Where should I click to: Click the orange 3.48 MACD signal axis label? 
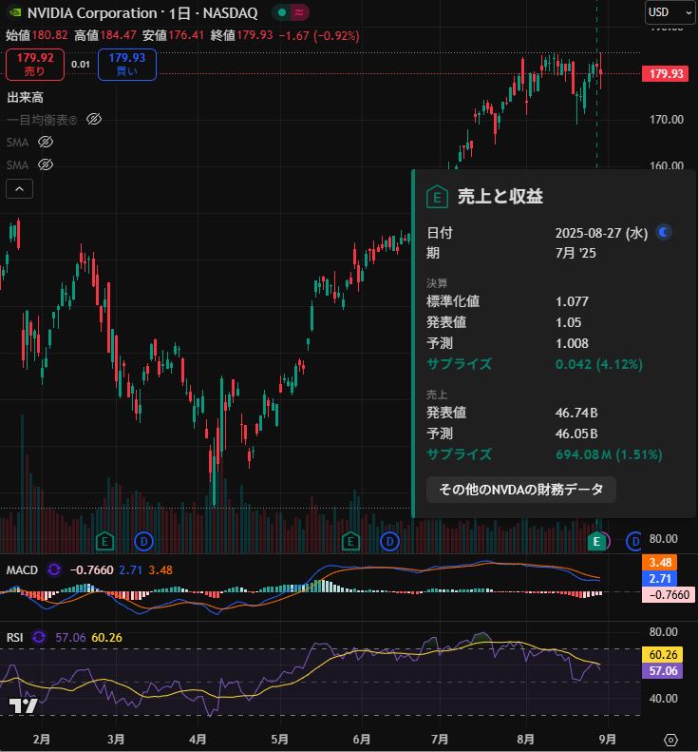click(x=659, y=562)
